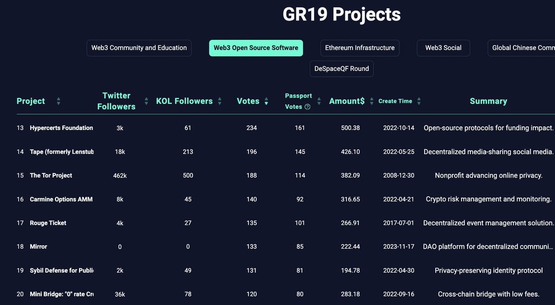Open Mini Bridge project entry
This screenshot has height=305, width=555.
pyautogui.click(x=62, y=294)
